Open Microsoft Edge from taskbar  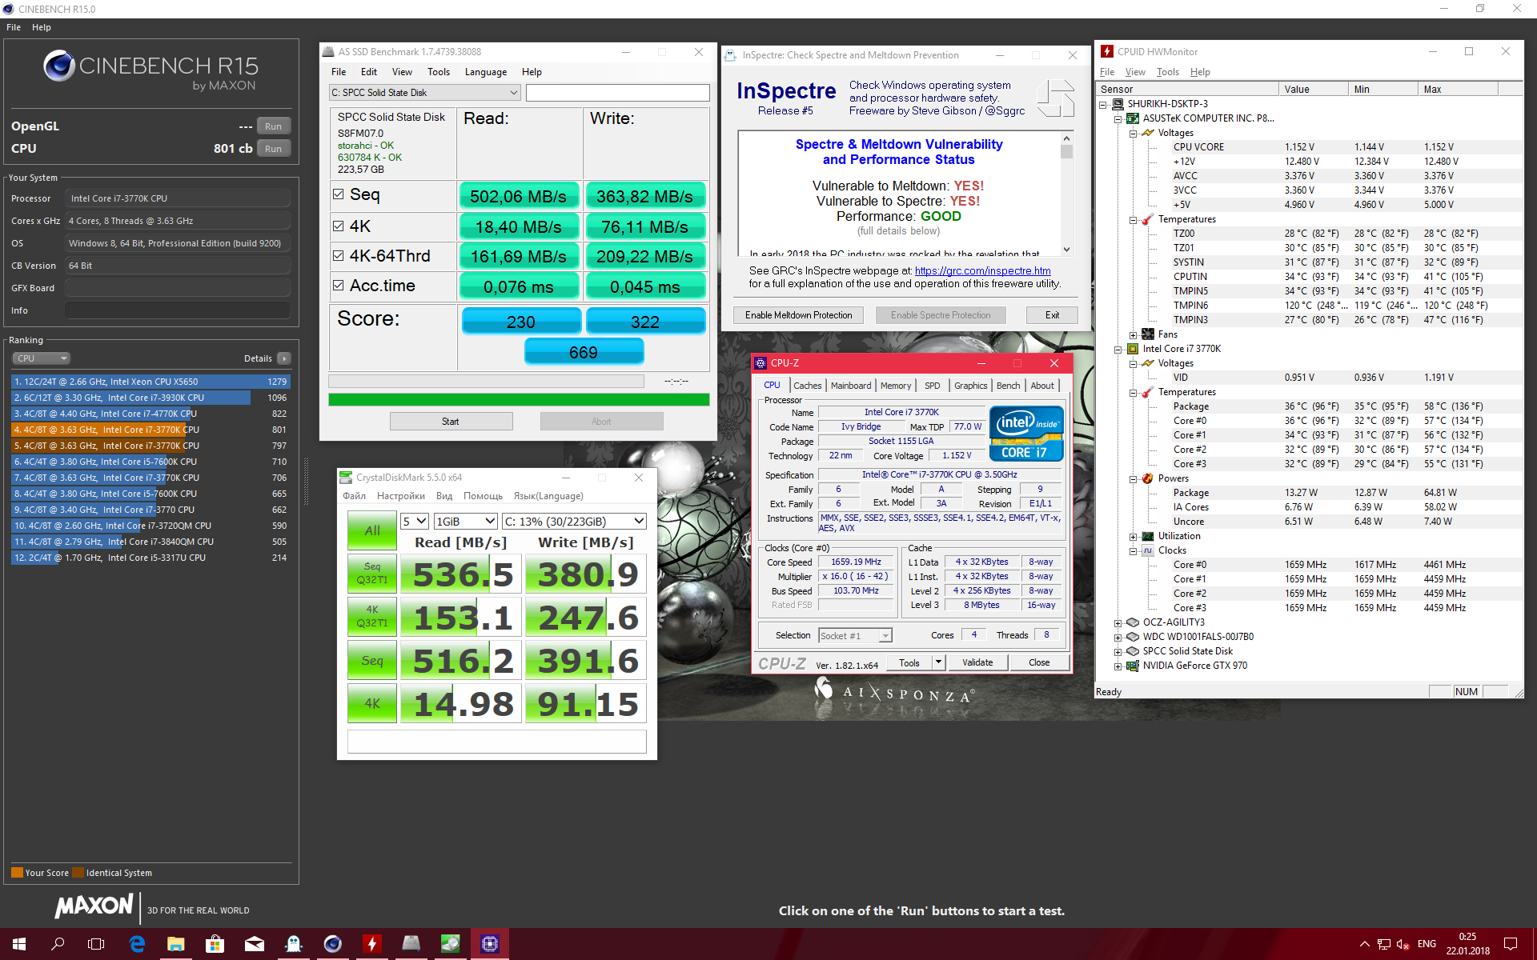(x=137, y=944)
